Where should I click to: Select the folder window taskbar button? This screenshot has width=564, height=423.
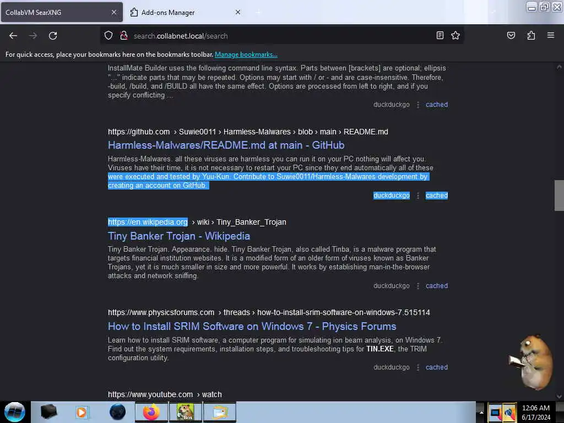pyautogui.click(x=220, y=412)
